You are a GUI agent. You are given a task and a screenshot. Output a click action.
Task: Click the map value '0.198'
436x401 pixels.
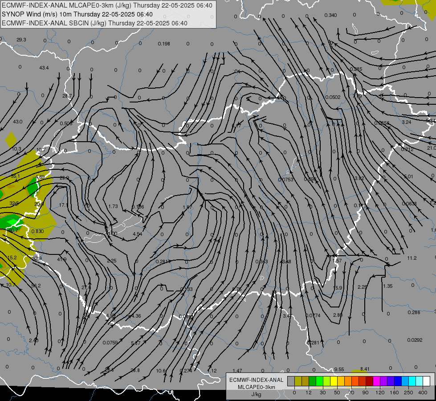coord(164,44)
